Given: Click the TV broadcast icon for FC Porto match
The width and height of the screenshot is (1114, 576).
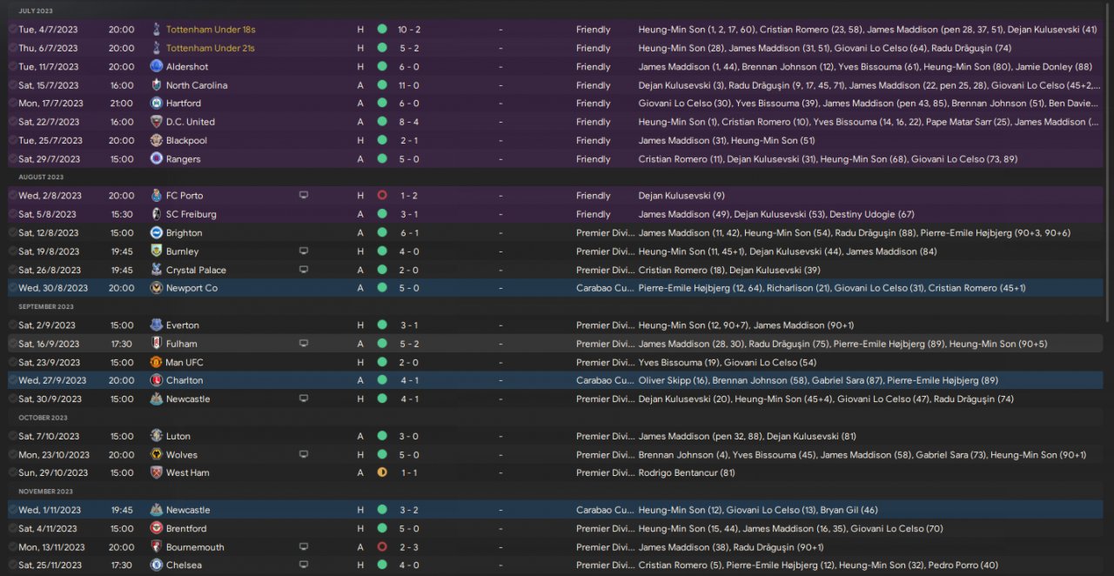Looking at the screenshot, I should click(x=304, y=196).
